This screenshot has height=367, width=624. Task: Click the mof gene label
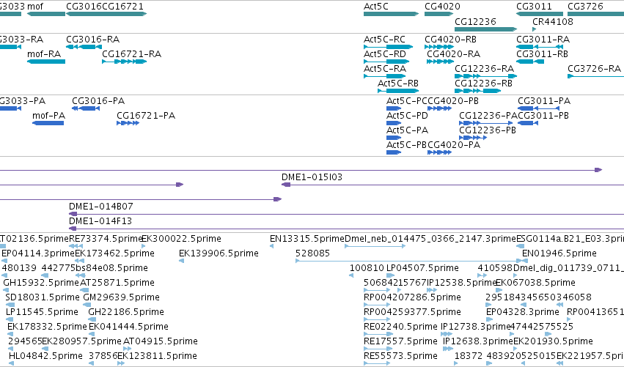[x=35, y=7]
